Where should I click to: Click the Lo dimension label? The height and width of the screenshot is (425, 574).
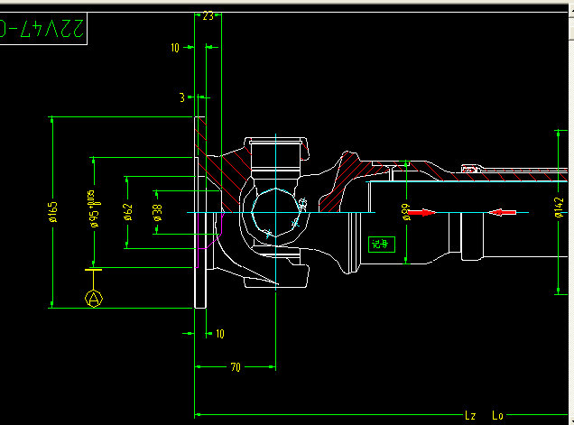pos(496,415)
